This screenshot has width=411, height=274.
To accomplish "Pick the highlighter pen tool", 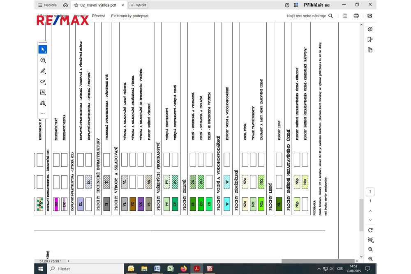I will [x=43, y=71].
